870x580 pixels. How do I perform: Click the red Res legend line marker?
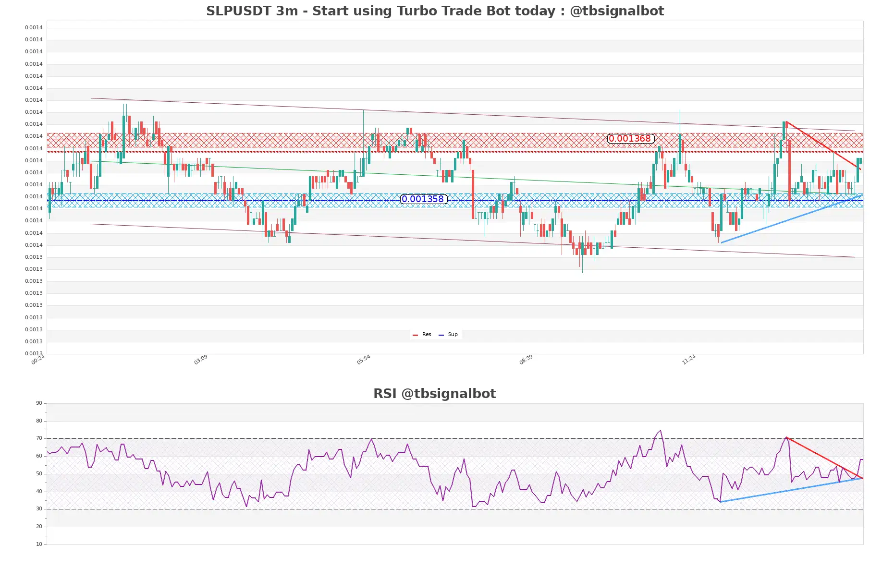416,335
